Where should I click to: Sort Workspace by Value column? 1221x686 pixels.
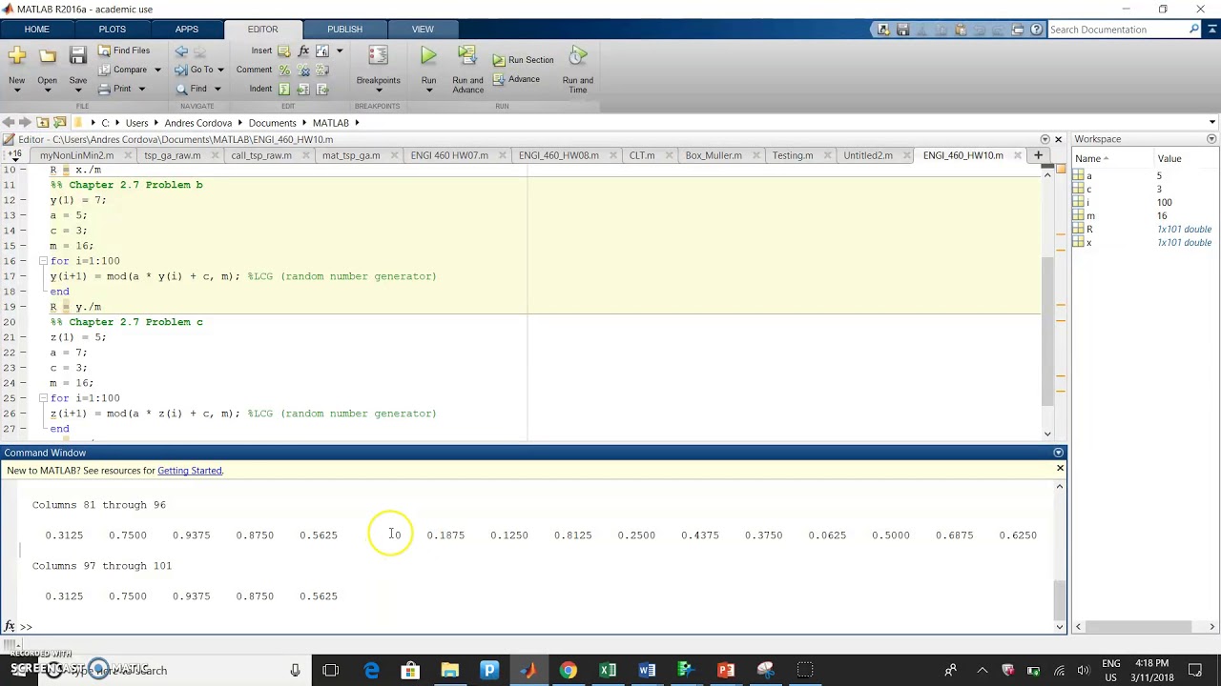coord(1169,158)
